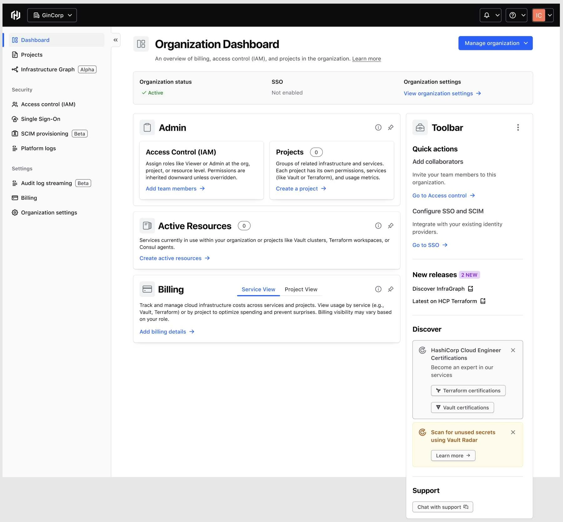The width and height of the screenshot is (563, 522).
Task: Click the HashiCorp logo icon
Action: [x=16, y=15]
